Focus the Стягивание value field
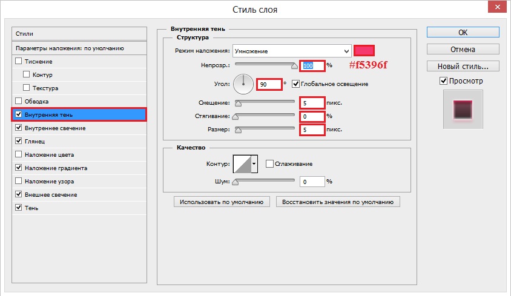 click(312, 116)
